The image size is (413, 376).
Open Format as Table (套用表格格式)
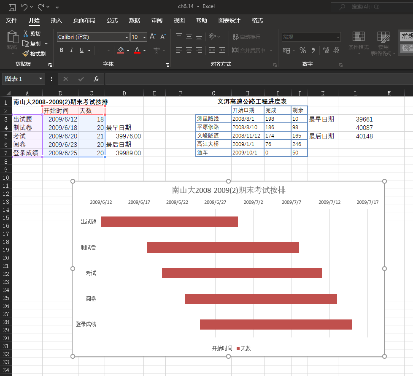tap(383, 43)
